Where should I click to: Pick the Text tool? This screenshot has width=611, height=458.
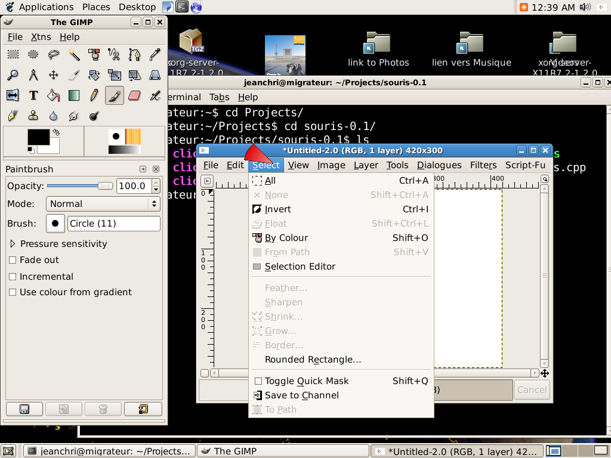[x=33, y=95]
